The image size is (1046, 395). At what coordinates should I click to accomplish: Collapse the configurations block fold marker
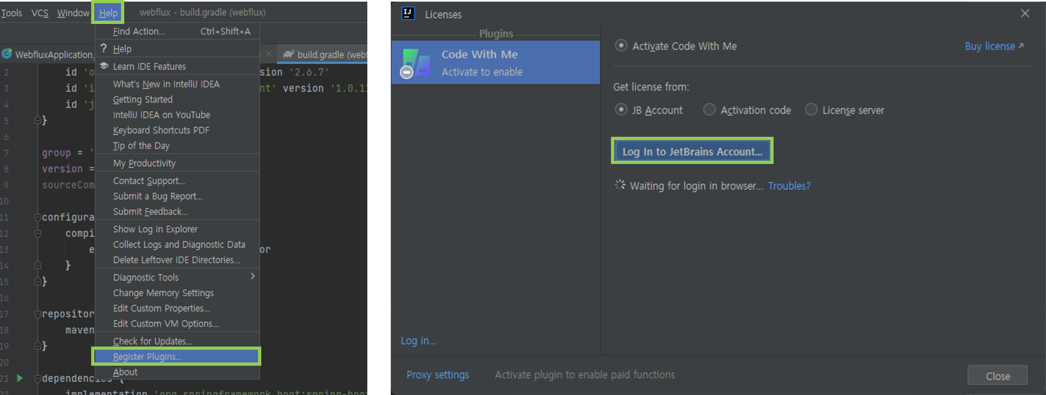click(38, 217)
